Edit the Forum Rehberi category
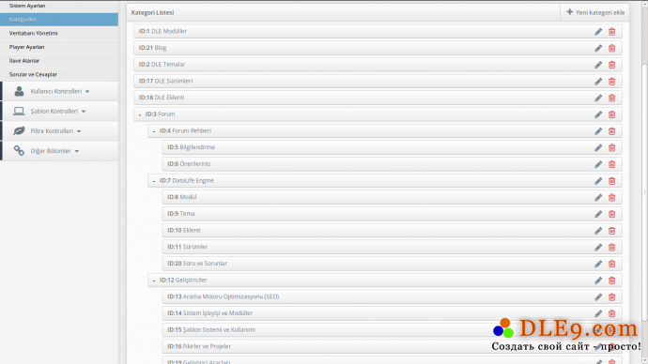The width and height of the screenshot is (648, 364). point(598,131)
